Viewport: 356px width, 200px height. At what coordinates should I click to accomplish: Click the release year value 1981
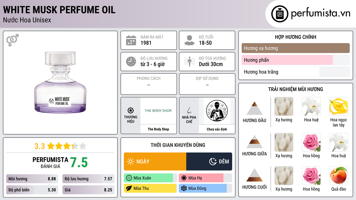click(x=146, y=43)
